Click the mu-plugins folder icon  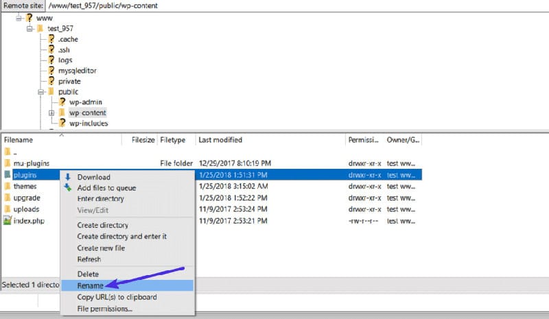tap(8, 163)
